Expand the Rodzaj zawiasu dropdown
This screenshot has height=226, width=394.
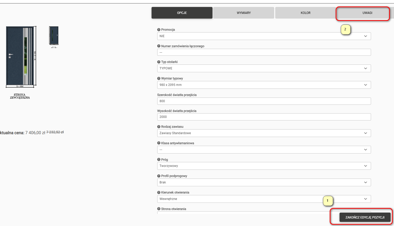(x=264, y=133)
